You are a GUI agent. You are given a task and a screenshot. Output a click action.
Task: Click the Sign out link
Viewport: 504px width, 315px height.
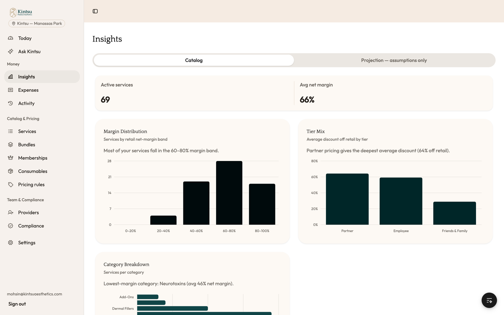(x=17, y=304)
